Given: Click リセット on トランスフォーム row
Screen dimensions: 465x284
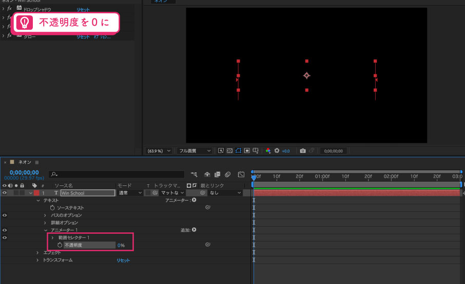Looking at the screenshot, I should pyautogui.click(x=123, y=260).
